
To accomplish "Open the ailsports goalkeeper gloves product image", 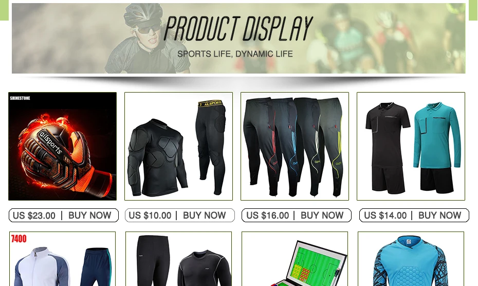I will [63, 146].
